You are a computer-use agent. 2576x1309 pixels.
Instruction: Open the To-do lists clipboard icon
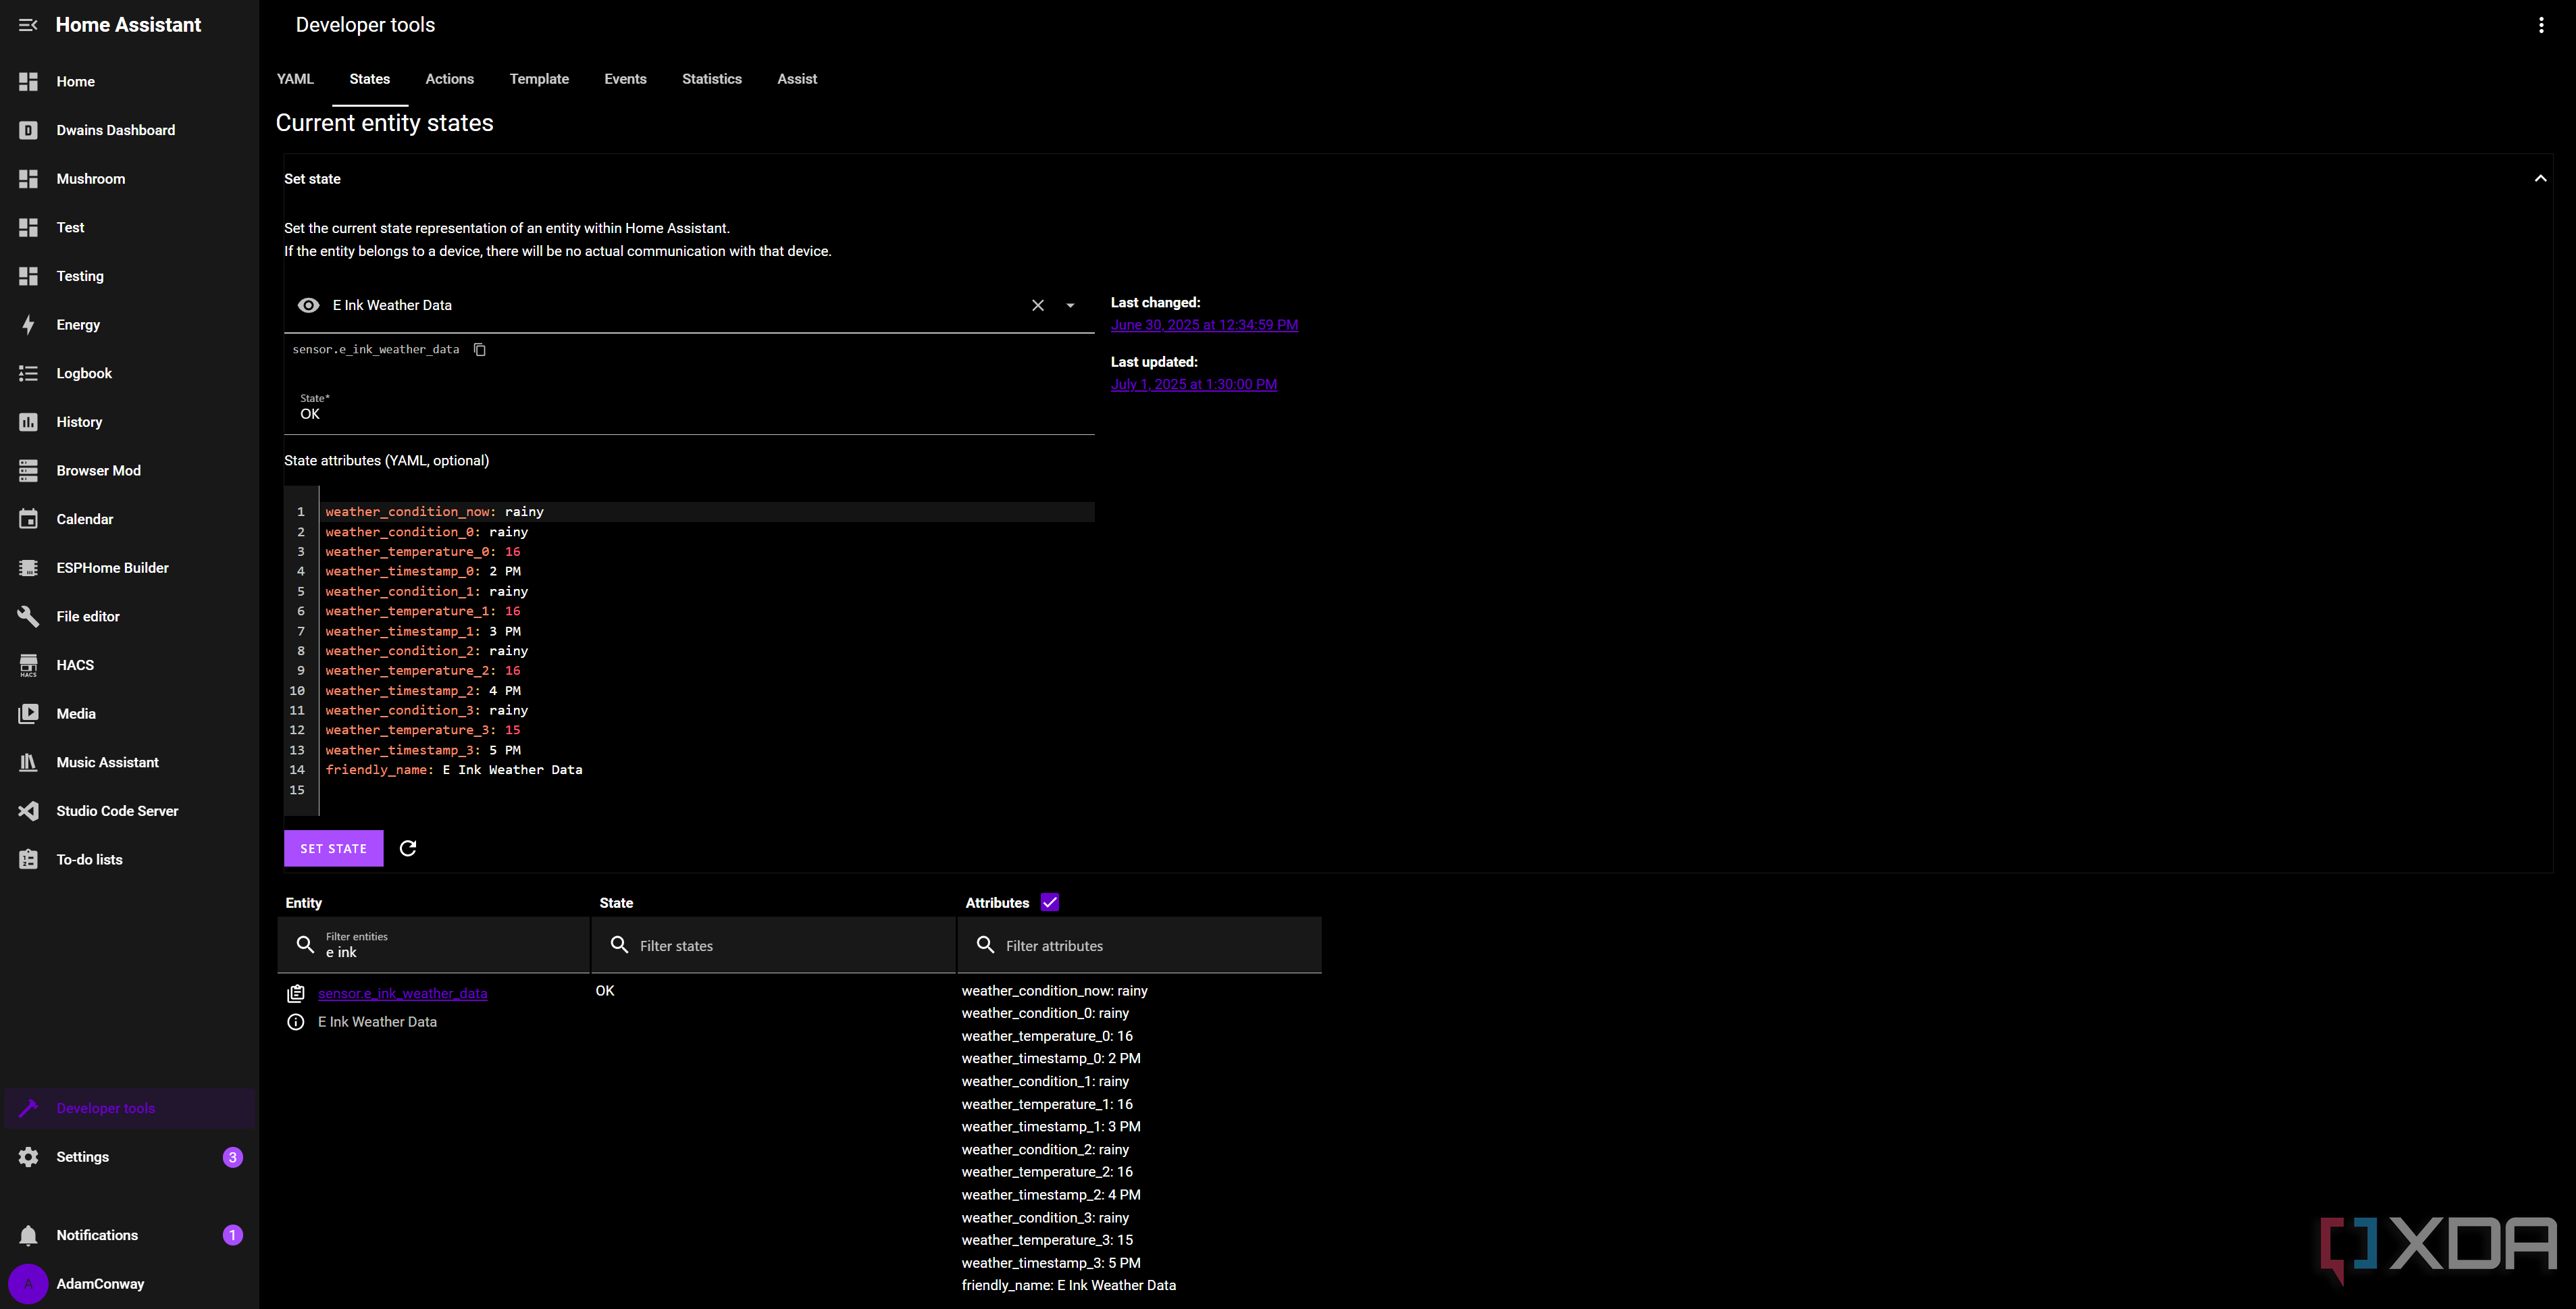pyautogui.click(x=28, y=859)
